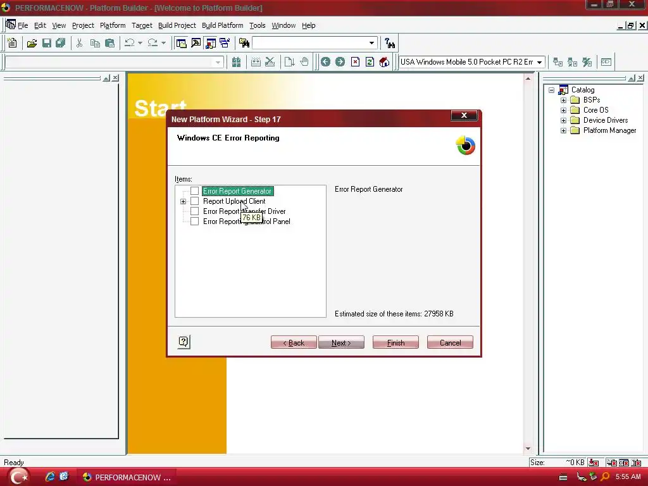Click the Find in Files binoculars icon
Viewport: 648px width, 486px height.
(244, 43)
